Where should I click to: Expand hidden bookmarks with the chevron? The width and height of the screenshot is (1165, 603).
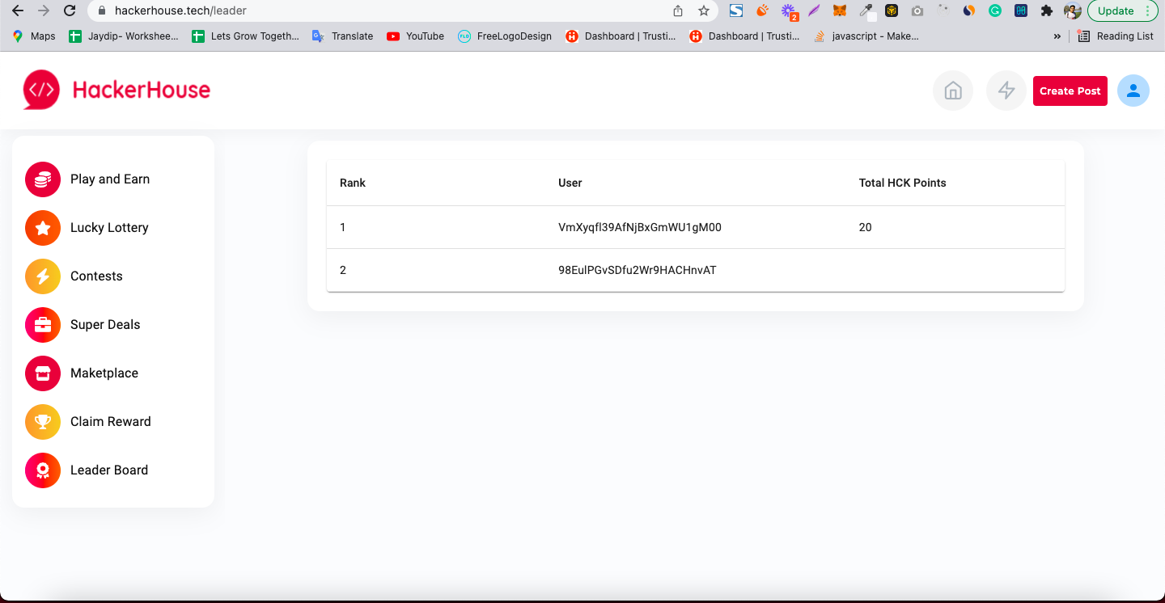tap(1057, 36)
